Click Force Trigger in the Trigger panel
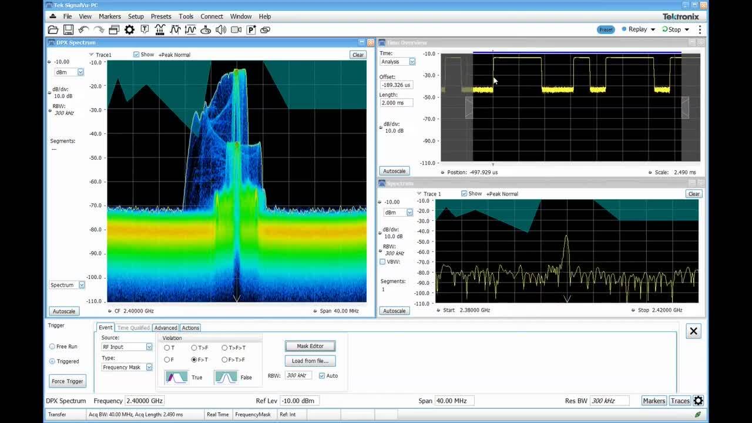The width and height of the screenshot is (752, 423). click(67, 381)
